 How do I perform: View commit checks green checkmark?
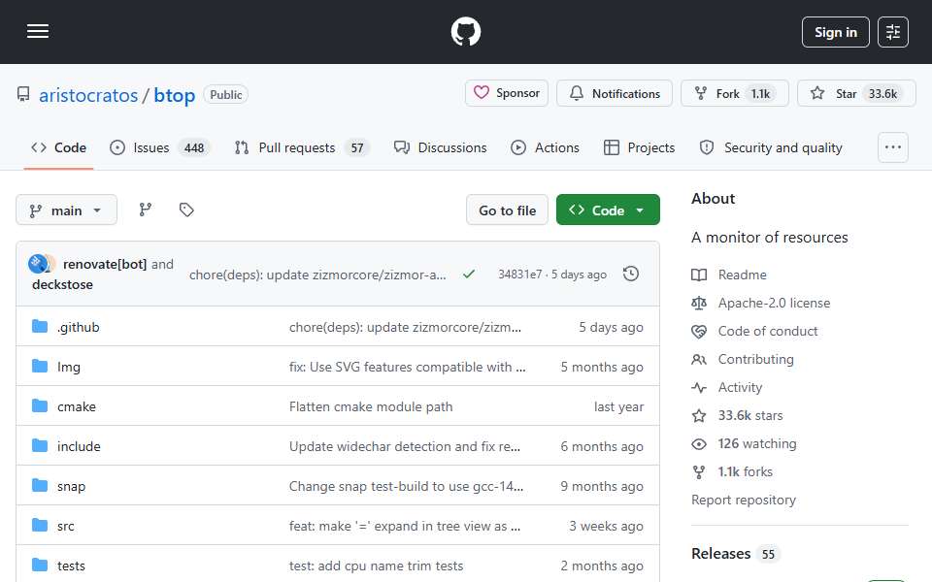(469, 274)
